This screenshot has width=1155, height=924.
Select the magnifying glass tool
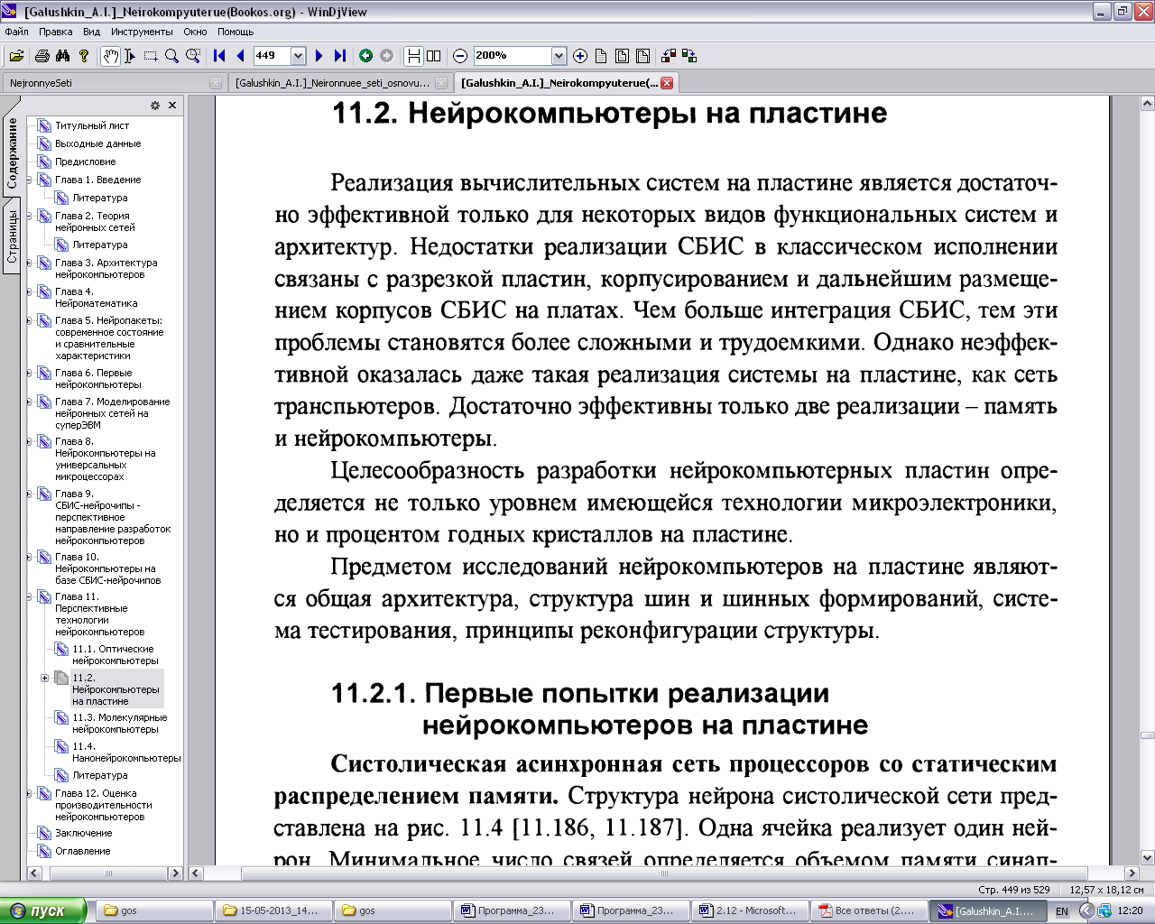171,56
